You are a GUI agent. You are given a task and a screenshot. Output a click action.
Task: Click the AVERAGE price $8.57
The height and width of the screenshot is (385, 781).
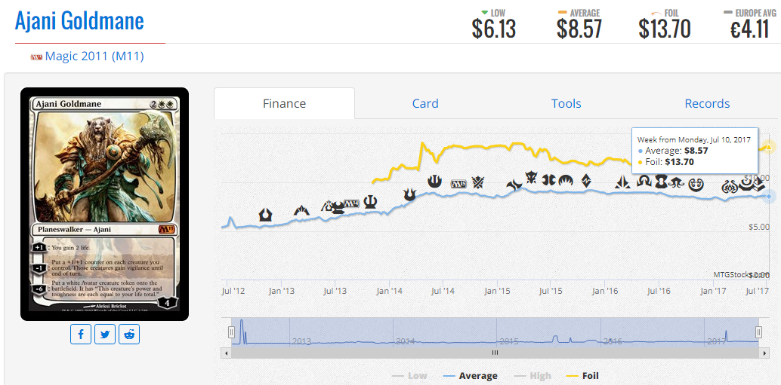579,30
